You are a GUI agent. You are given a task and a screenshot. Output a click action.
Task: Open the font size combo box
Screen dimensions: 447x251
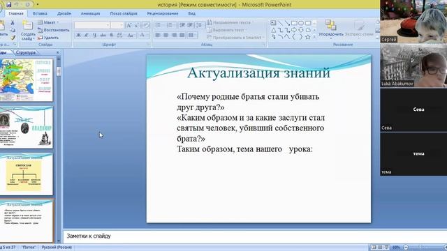pyautogui.click(x=117, y=25)
